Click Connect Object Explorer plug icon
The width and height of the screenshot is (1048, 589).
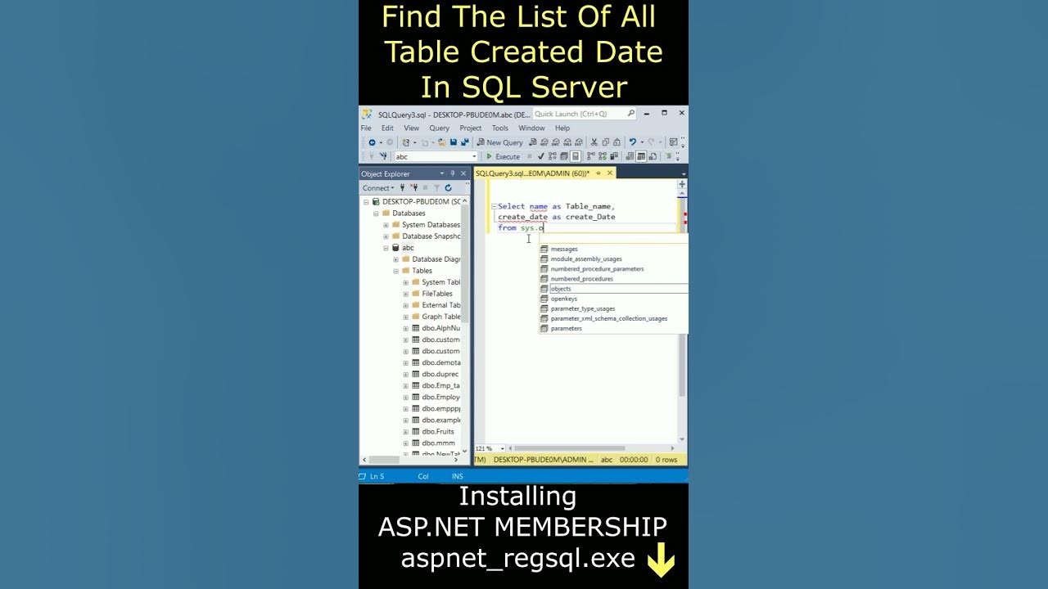402,188
